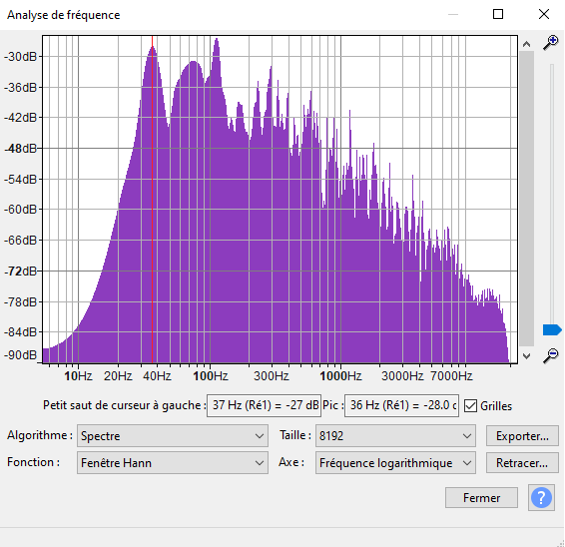Click the 40Hz frequency axis label

(157, 376)
